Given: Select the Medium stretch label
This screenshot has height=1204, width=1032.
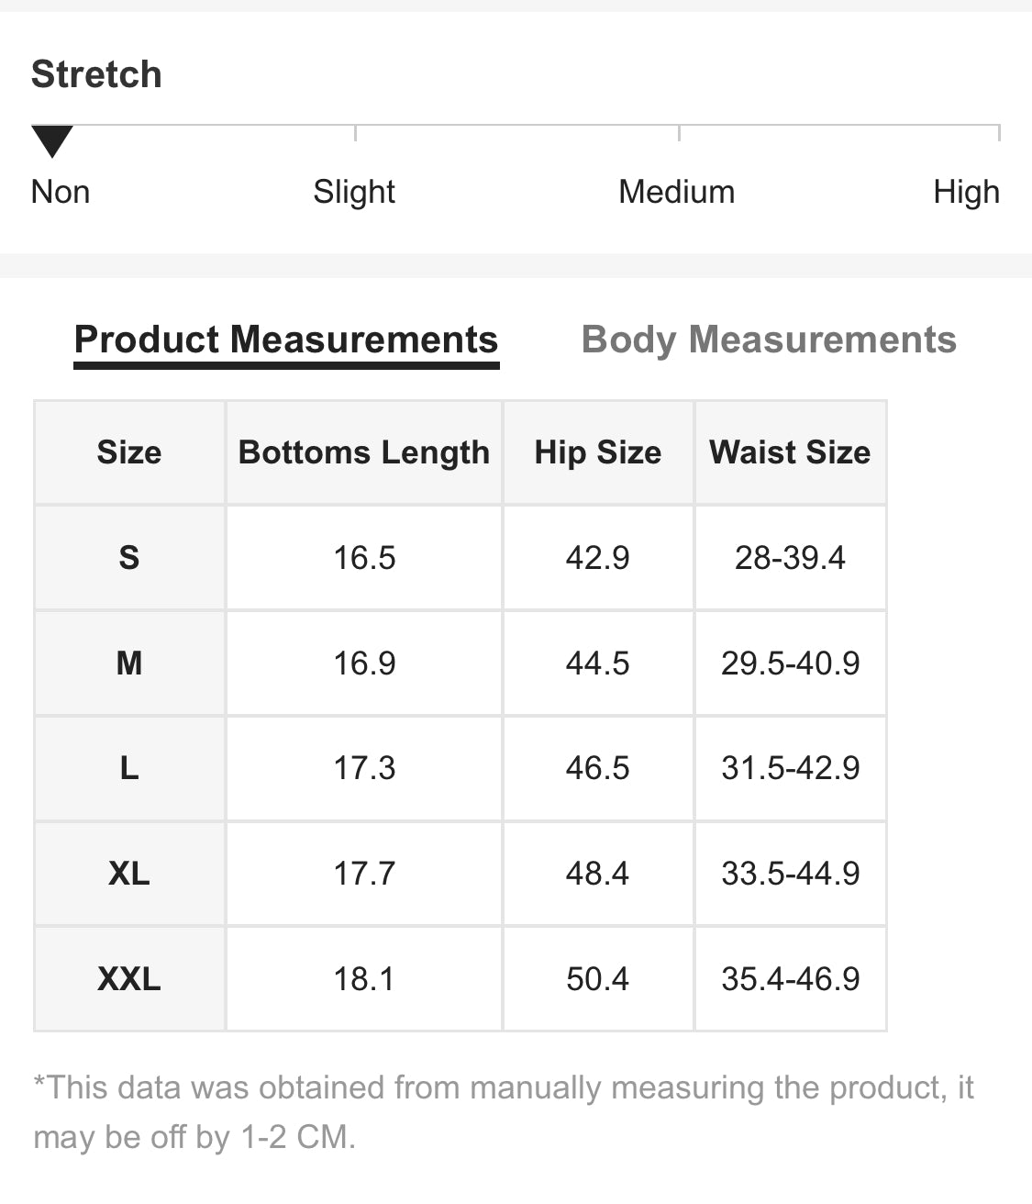Looking at the screenshot, I should (677, 192).
